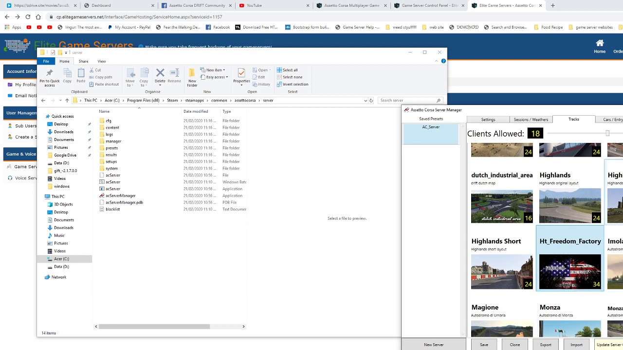Adjust the Clients Allowed slider
Screen dimensions: 623x350
click(x=607, y=133)
